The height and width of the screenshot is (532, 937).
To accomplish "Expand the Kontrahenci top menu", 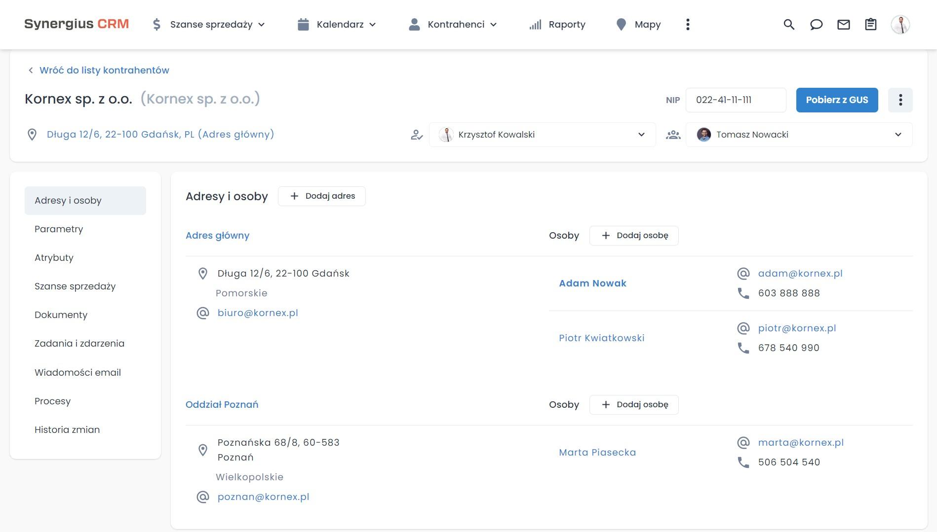I will tap(453, 25).
